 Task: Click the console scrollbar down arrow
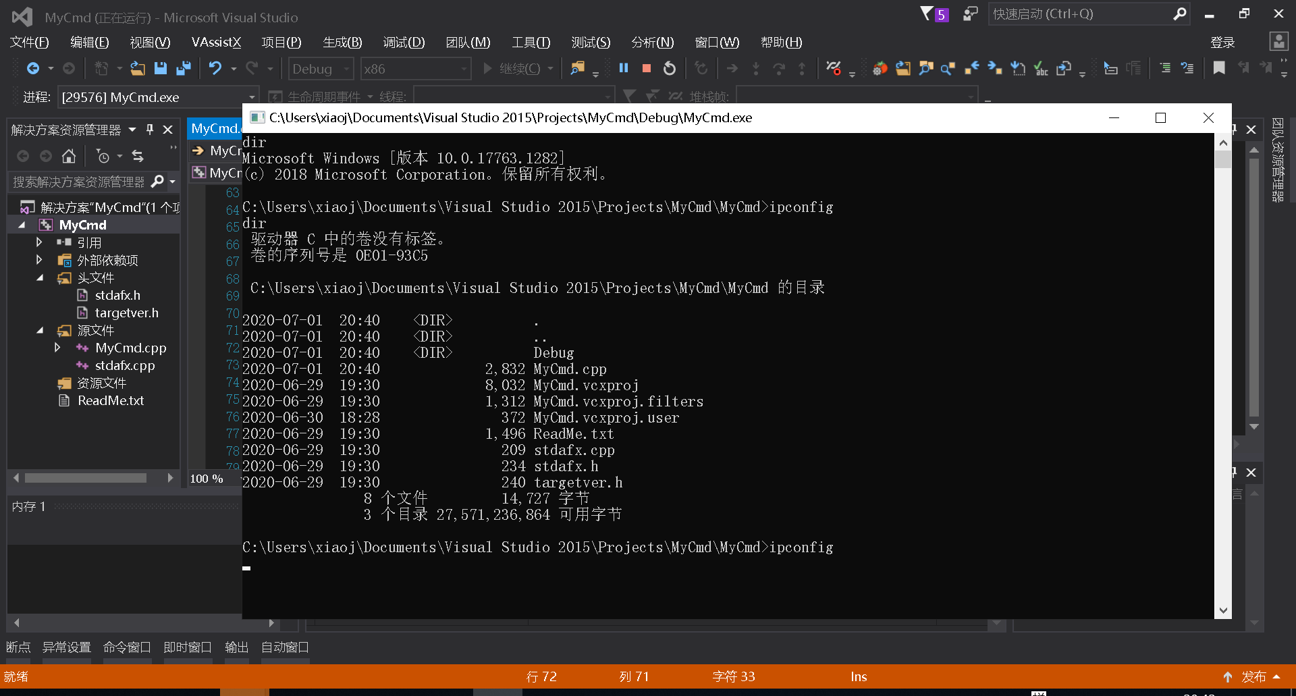tap(1222, 610)
